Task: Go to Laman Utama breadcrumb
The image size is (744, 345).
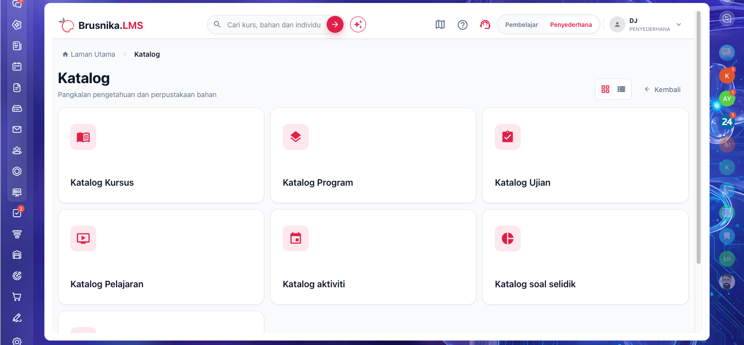Action: 89,54
